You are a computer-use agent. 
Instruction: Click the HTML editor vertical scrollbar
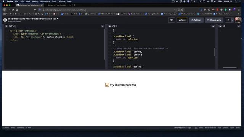[104, 44]
